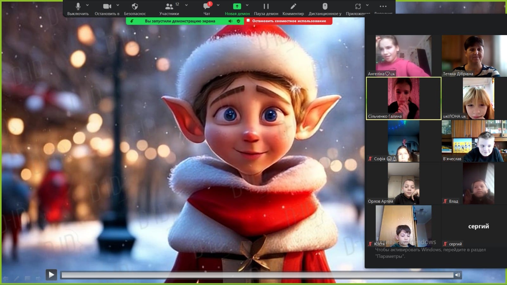Select Сільченко Галина highlighted video tile

403,98
